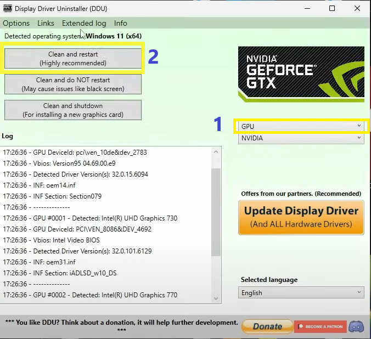The image size is (371, 339).
Task: Click the Offers from our partners label
Action: [301, 194]
